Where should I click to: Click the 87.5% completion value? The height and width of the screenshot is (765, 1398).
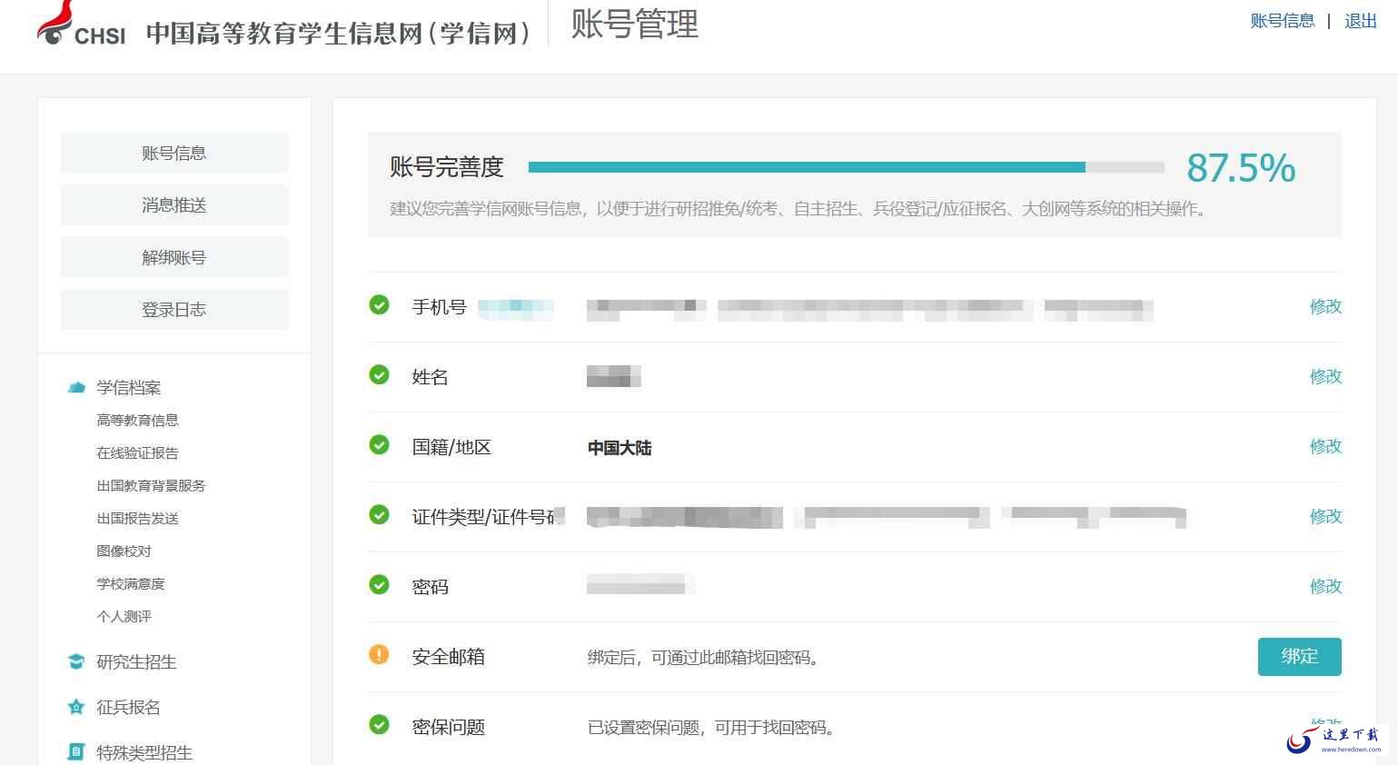pyautogui.click(x=1241, y=168)
